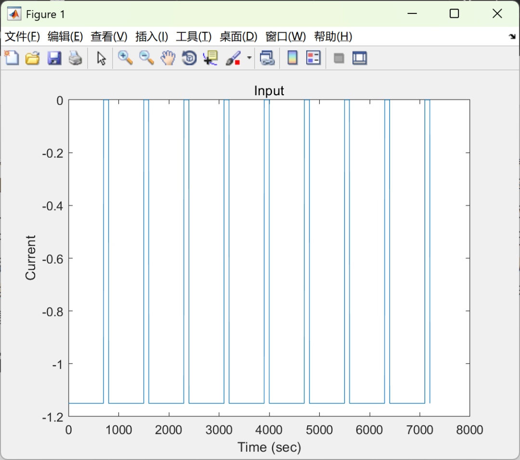
Task: Save the figure using the Save icon
Action: point(54,58)
